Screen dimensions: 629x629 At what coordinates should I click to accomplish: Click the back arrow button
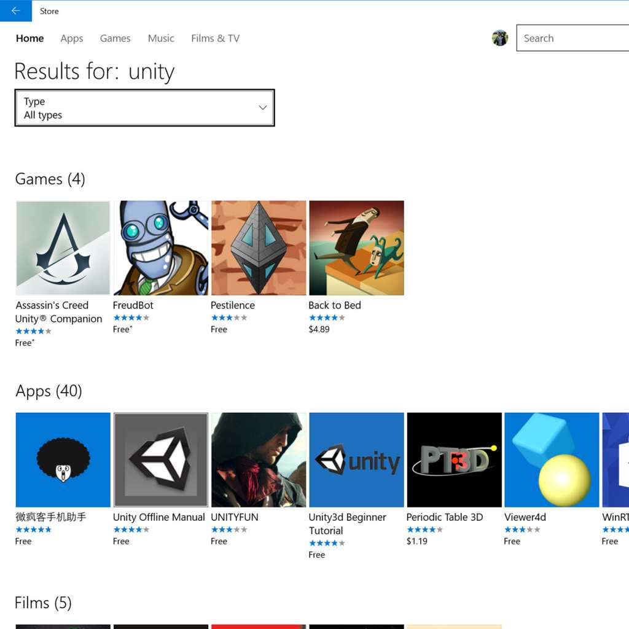coord(15,11)
